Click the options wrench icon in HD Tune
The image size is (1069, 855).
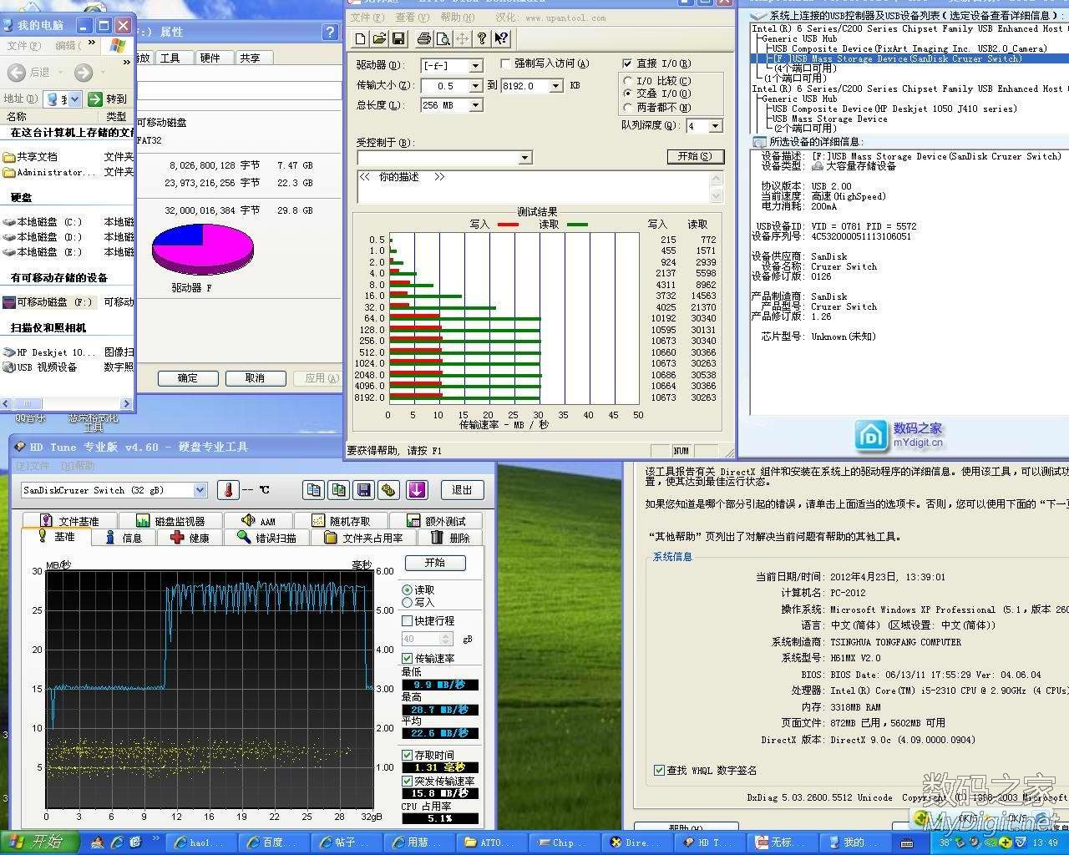(388, 490)
